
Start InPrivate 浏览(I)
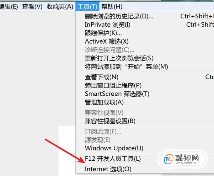pyautogui.click(x=145, y=25)
